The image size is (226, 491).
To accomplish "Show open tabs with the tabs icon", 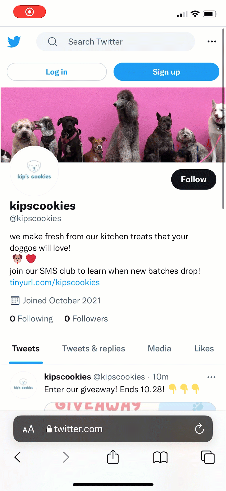I will click(x=208, y=457).
